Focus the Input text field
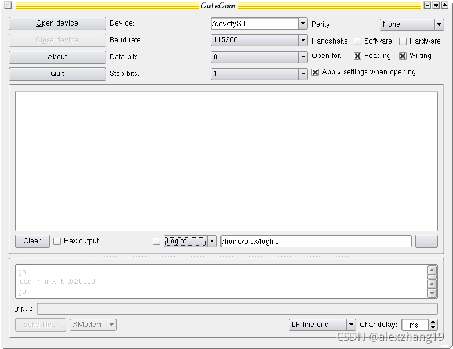This screenshot has width=453, height=349. (x=237, y=308)
